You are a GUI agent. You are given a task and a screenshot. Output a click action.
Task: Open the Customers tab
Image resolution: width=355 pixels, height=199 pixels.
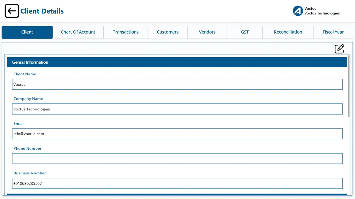pyautogui.click(x=168, y=32)
